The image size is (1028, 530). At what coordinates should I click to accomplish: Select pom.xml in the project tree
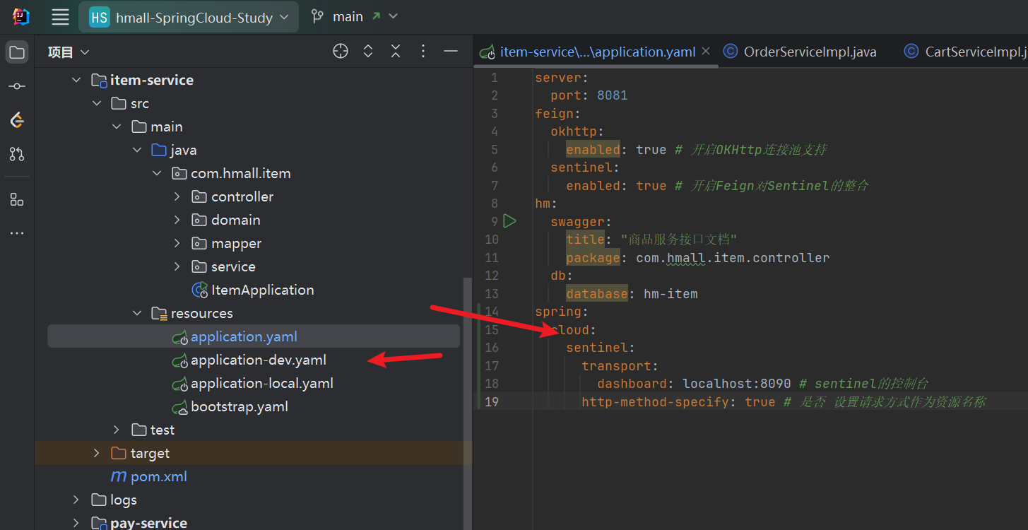pos(158,477)
